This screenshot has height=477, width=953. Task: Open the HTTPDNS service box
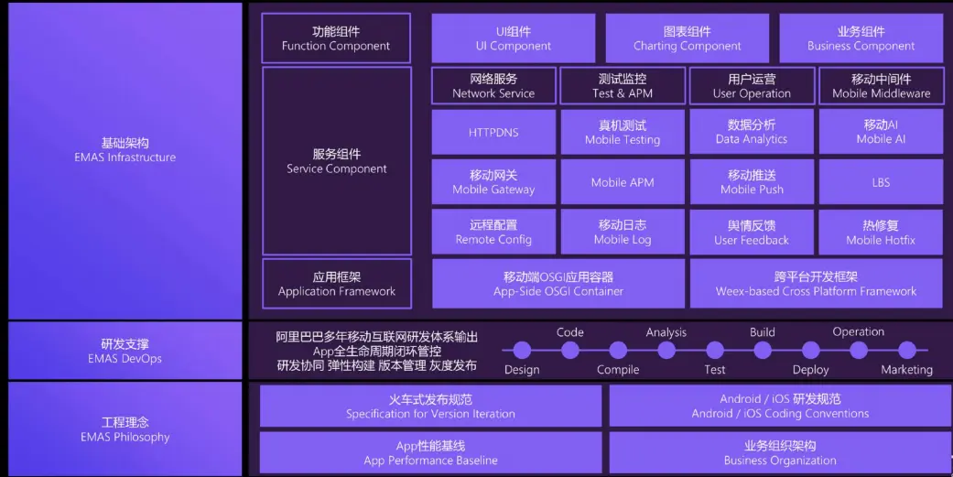coord(493,132)
